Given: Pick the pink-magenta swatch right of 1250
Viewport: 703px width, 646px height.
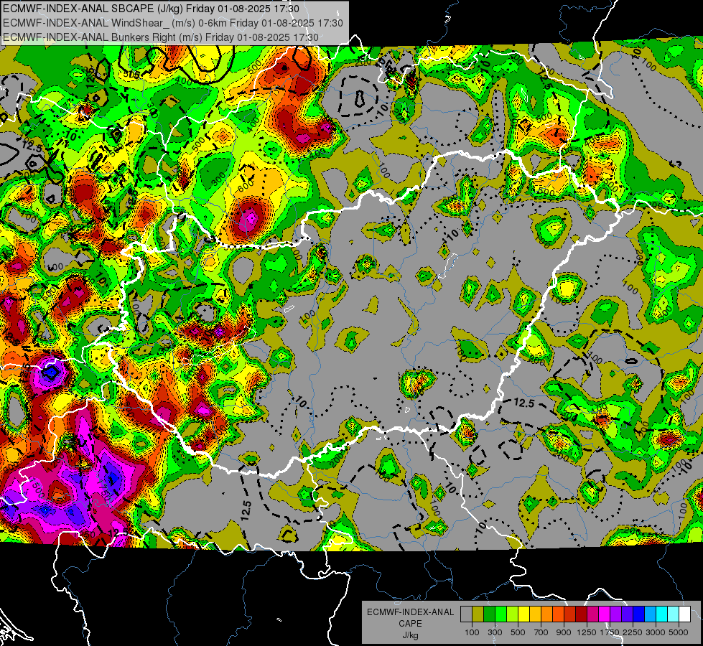Looking at the screenshot, I should (592, 614).
